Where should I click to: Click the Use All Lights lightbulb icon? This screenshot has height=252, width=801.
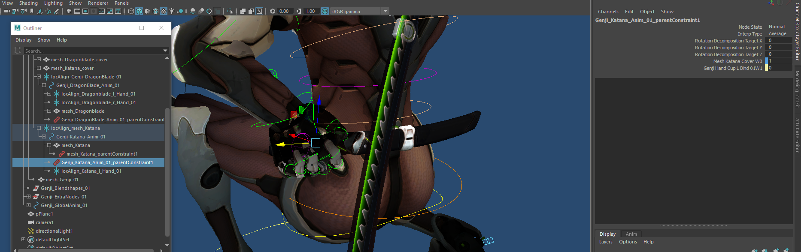click(172, 11)
